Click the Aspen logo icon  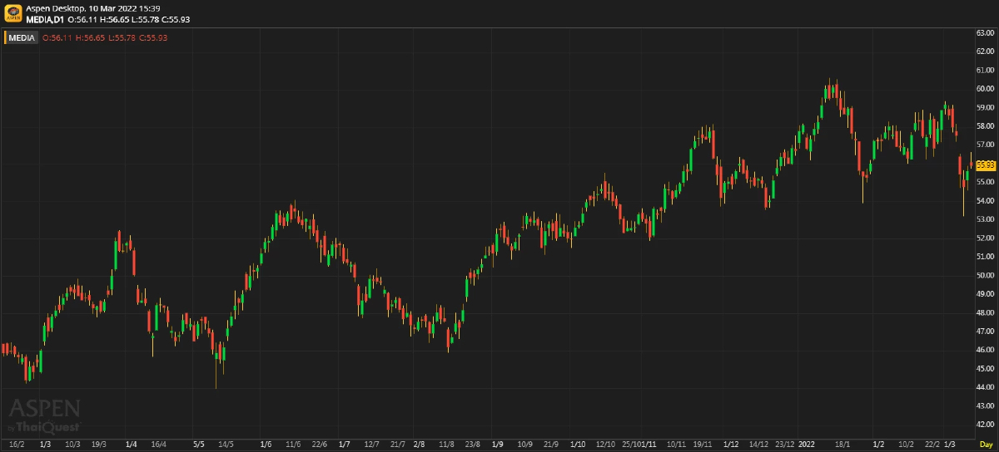point(12,12)
